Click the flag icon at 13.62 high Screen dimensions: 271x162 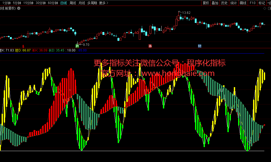click(x=180, y=12)
